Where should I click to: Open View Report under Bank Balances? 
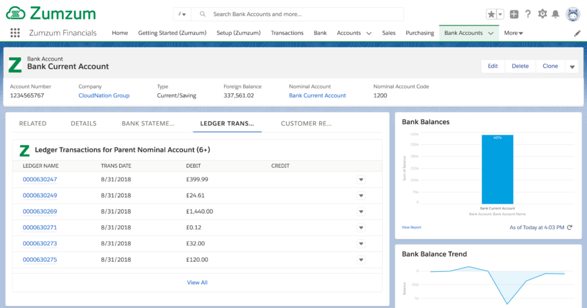[412, 227]
